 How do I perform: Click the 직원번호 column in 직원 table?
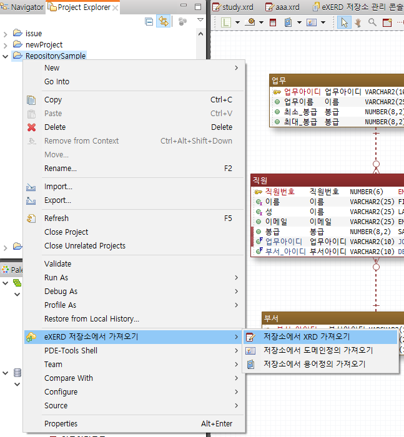[x=328, y=192]
